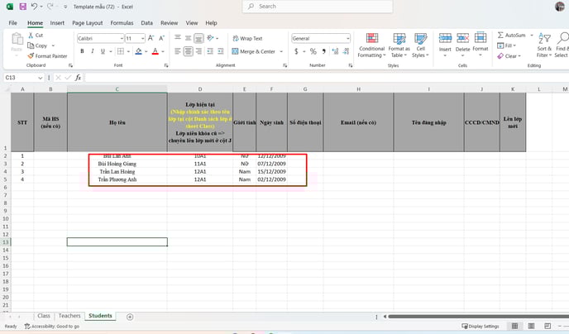Click the Increase Indent icon
Viewport: 569px width, 334px height.
221,51
